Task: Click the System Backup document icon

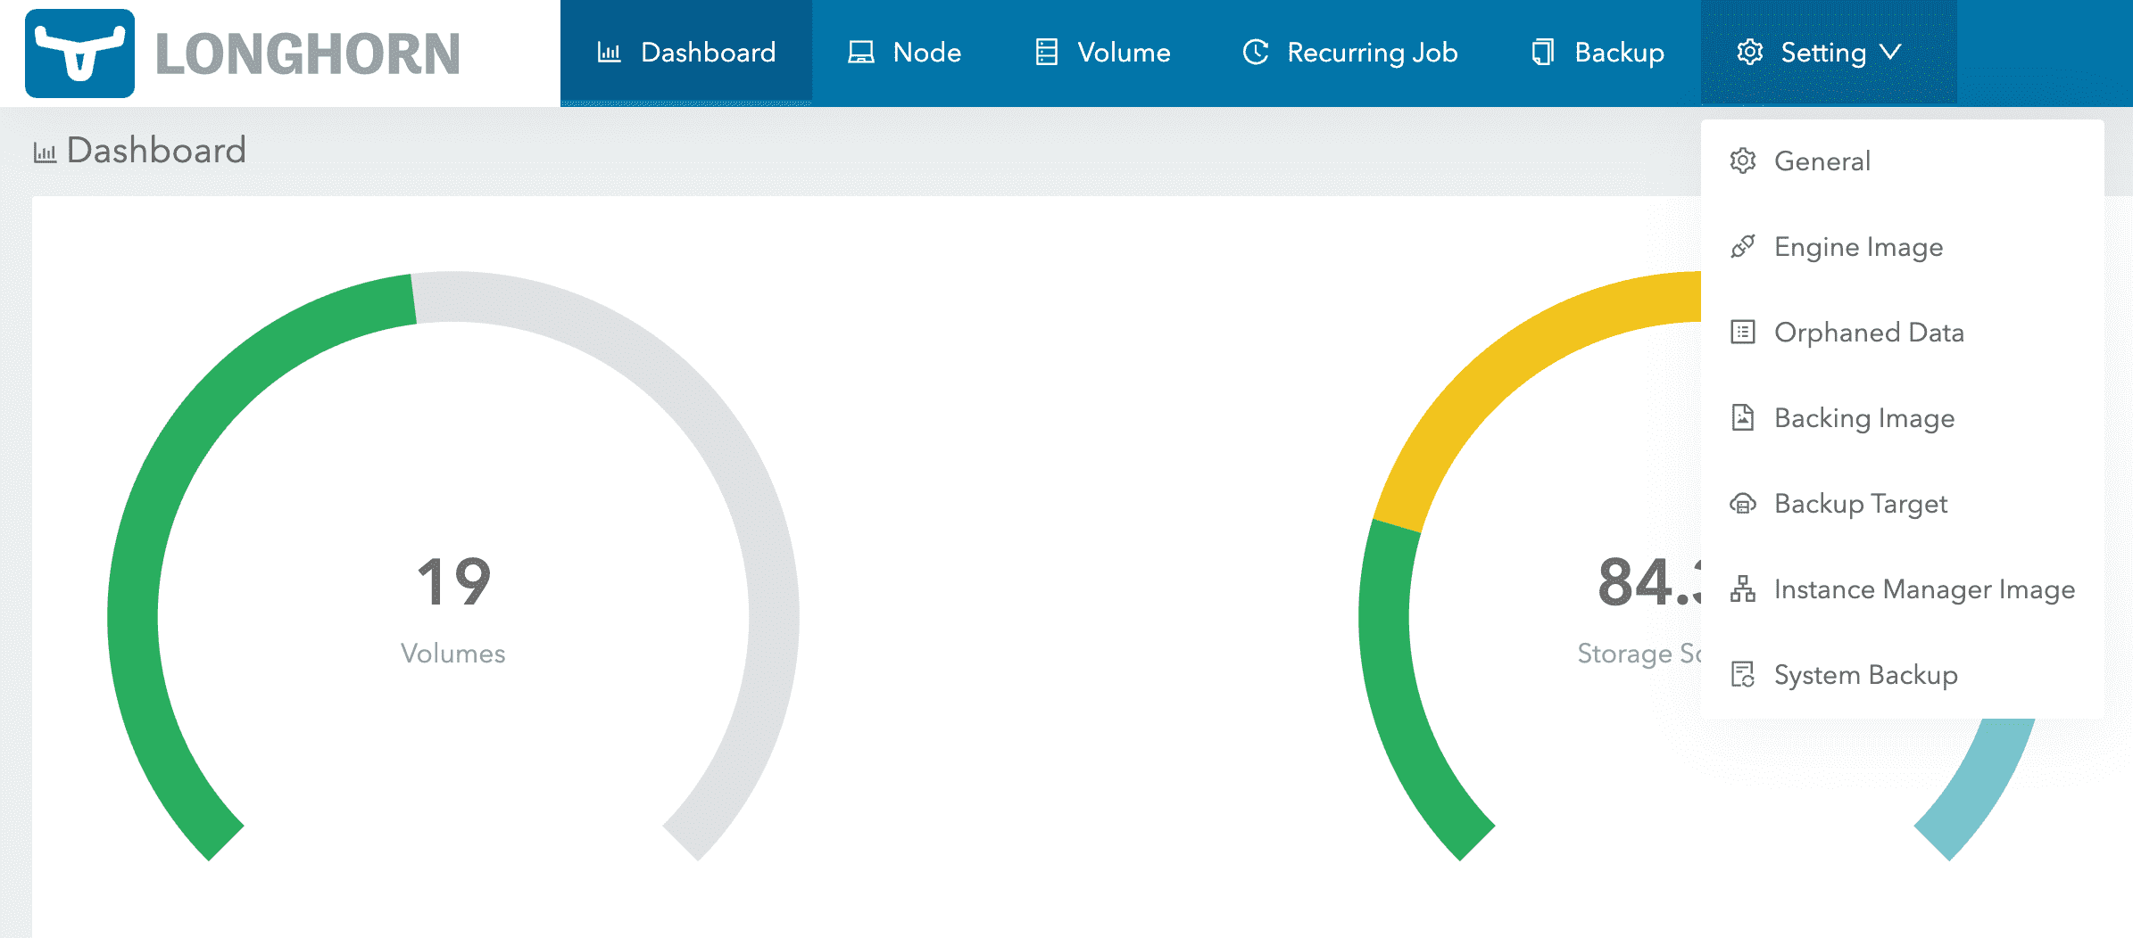Action: pos(1743,675)
